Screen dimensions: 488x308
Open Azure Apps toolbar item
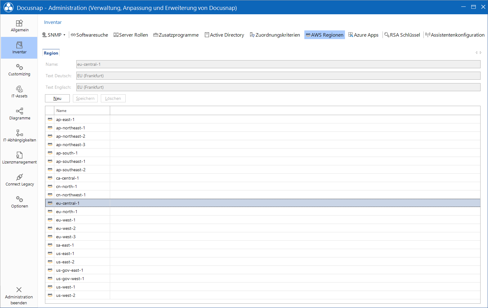[363, 35]
